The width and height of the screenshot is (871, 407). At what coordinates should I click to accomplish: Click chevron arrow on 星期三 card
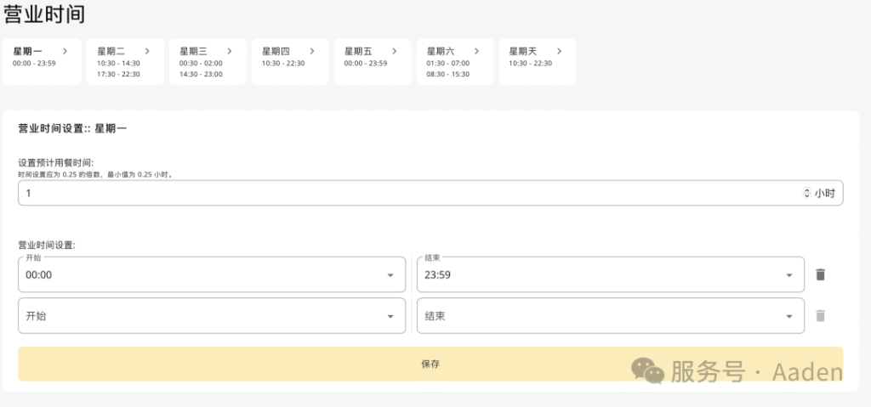(230, 51)
